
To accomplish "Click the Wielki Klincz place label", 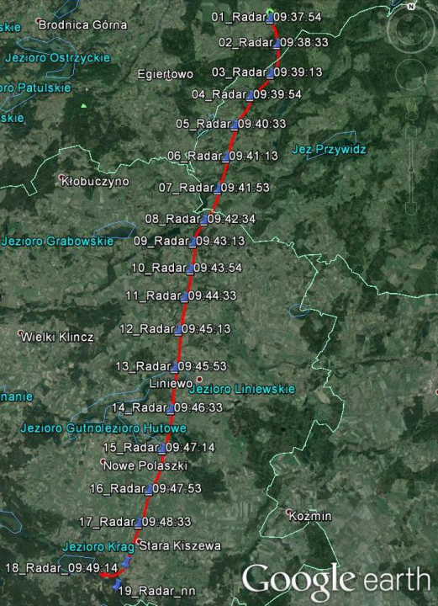I will 57,337.
